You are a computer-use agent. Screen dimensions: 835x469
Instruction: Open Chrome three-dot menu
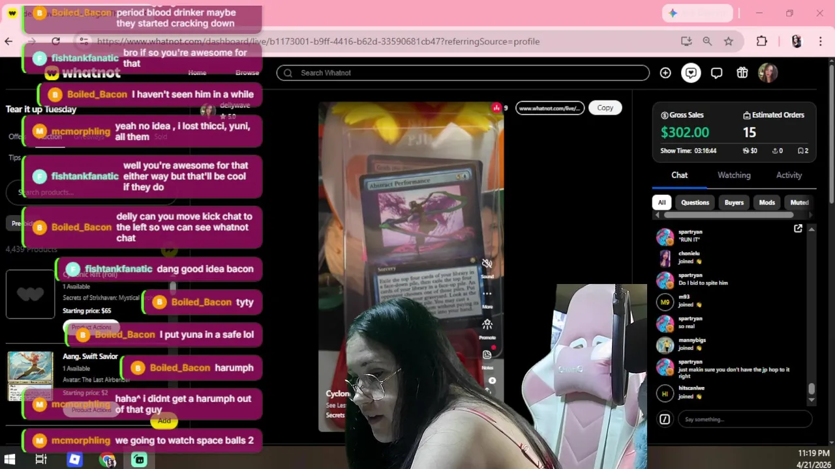820,41
